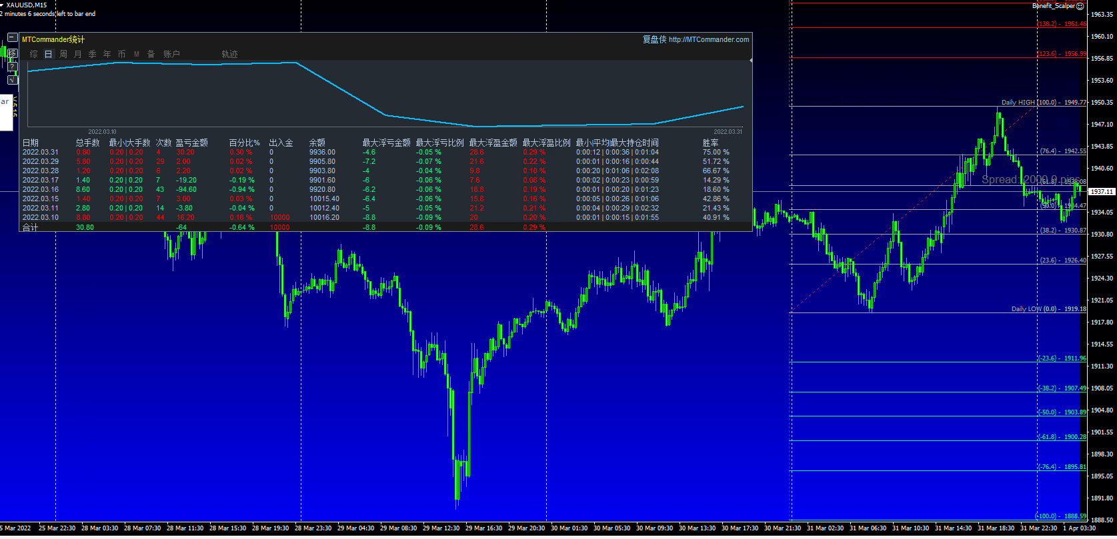Click the (-23.6) - 1911.96 green level label

click(x=1062, y=358)
